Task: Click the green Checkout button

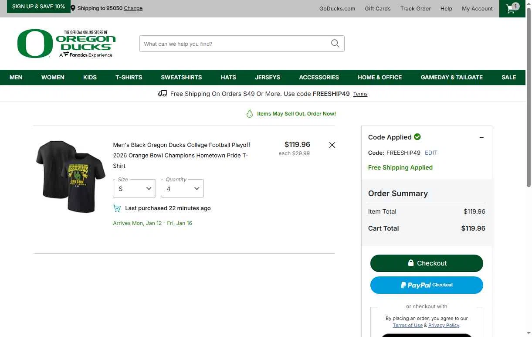Action: [x=427, y=263]
